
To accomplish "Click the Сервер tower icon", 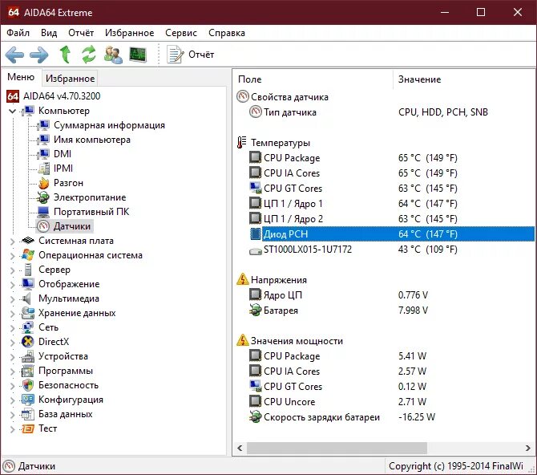I will (x=28, y=270).
